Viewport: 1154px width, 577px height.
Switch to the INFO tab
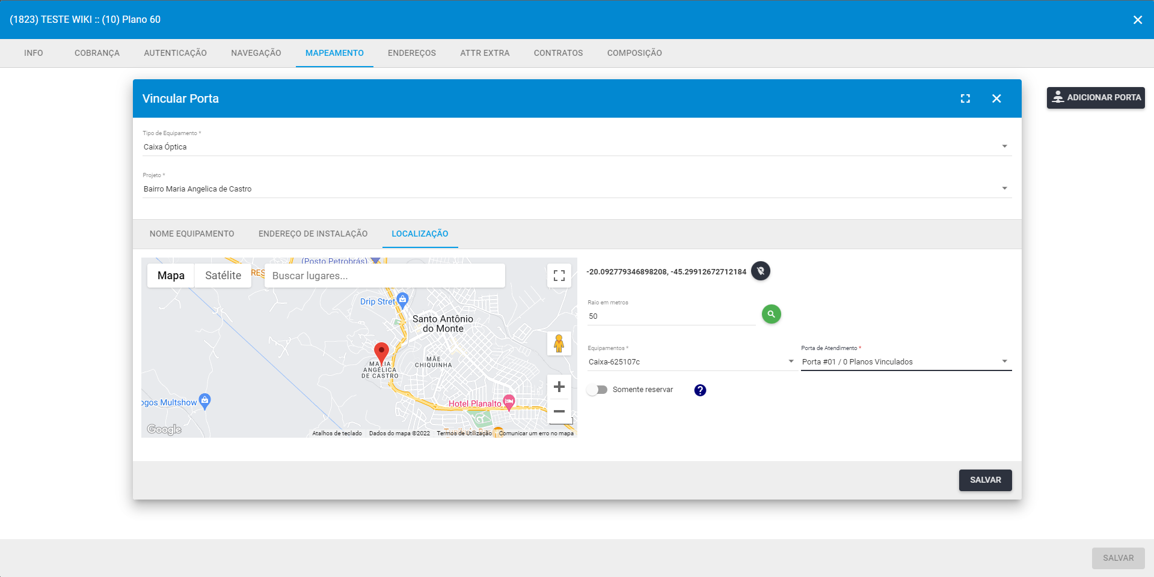(x=34, y=53)
